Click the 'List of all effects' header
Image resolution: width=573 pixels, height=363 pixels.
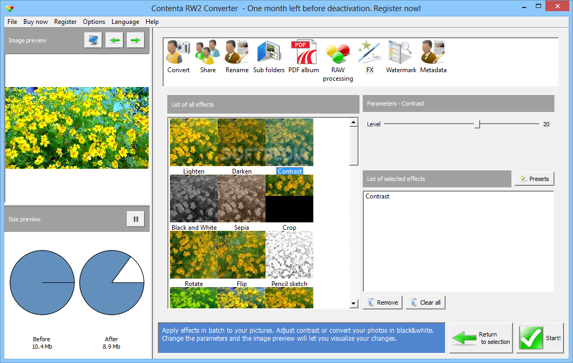(263, 105)
